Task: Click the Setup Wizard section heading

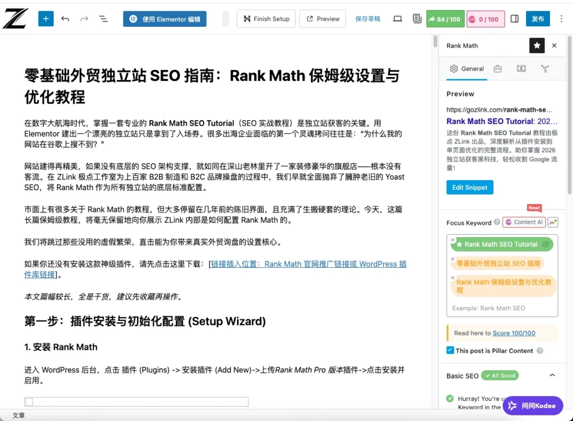Action: (145, 321)
